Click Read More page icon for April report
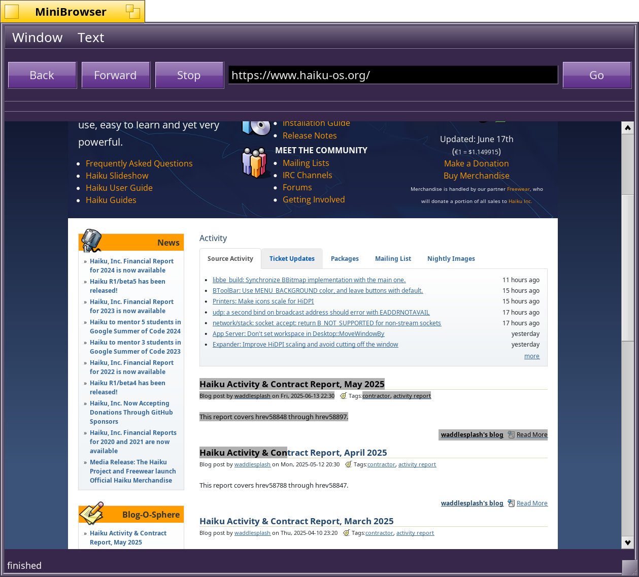The image size is (639, 577). pyautogui.click(x=511, y=503)
